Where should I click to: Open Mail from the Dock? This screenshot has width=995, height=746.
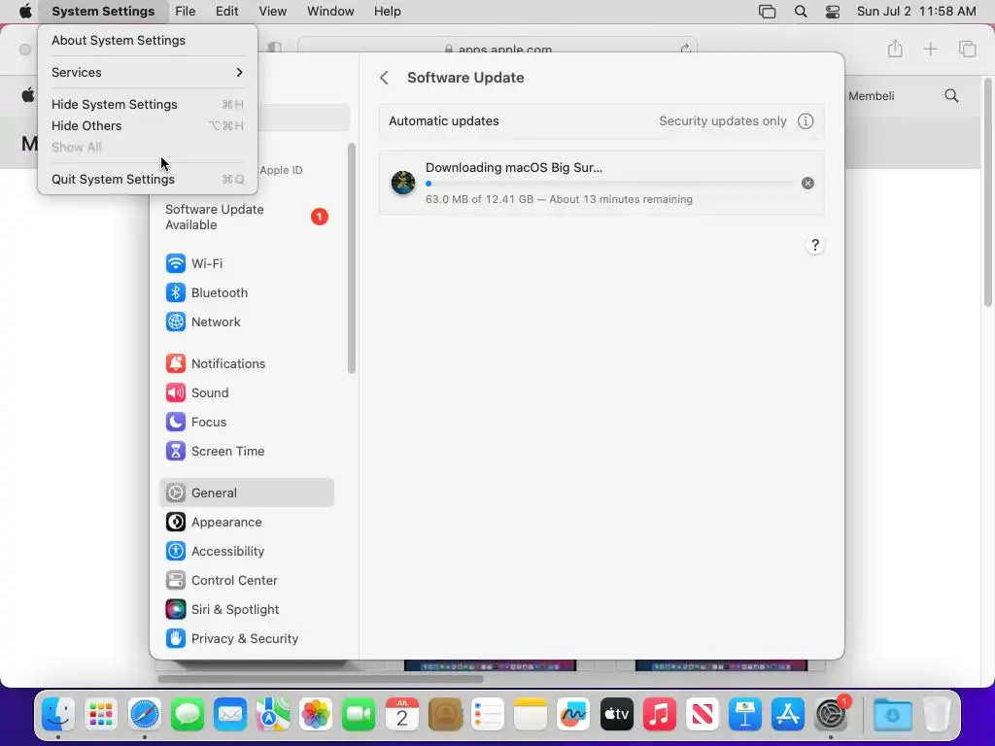(x=229, y=715)
